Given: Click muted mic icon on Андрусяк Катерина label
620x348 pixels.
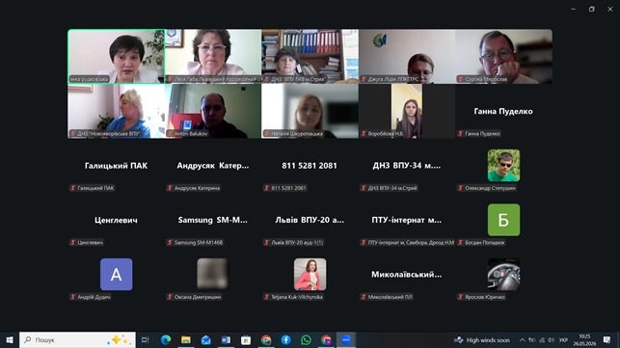Looking at the screenshot, I should click(170, 188).
